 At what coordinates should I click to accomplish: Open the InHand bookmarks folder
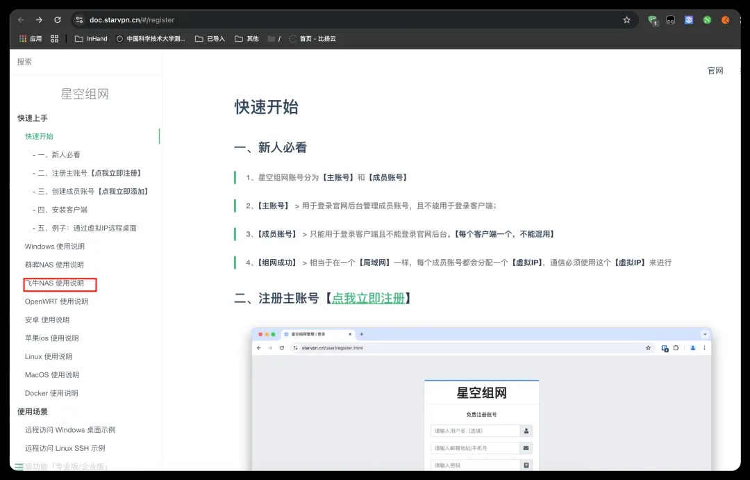(91, 39)
